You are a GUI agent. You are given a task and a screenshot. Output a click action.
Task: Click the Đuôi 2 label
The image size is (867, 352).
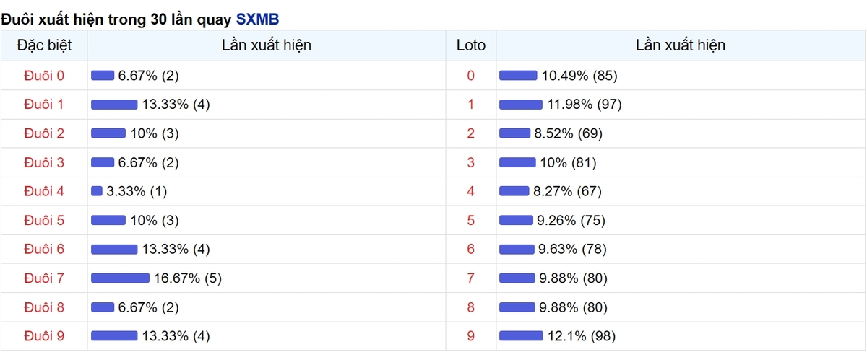click(44, 133)
